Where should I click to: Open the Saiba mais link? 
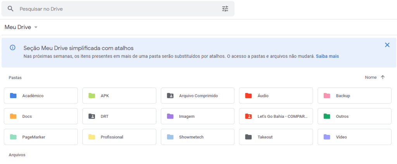click(x=327, y=56)
